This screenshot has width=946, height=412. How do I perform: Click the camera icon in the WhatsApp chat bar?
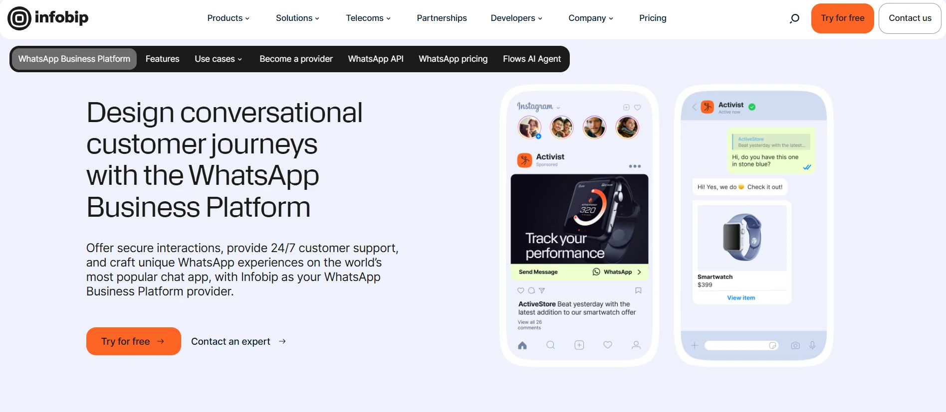tap(795, 345)
